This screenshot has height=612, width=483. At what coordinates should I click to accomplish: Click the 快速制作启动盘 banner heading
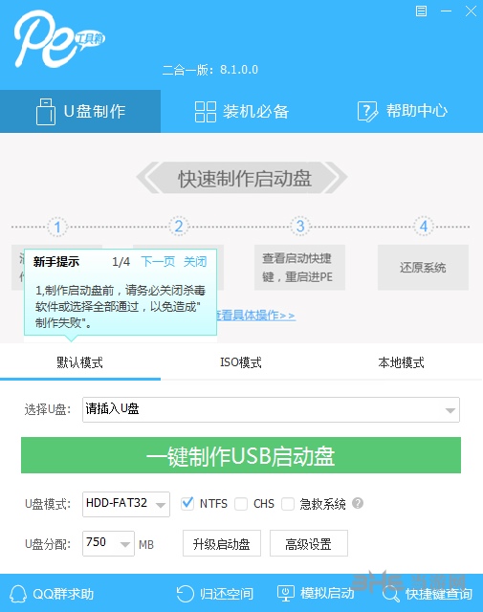[242, 178]
